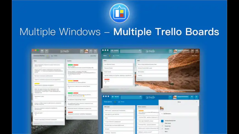
Task: Click Private visibility in blue bottom window
Action: (x=121, y=102)
